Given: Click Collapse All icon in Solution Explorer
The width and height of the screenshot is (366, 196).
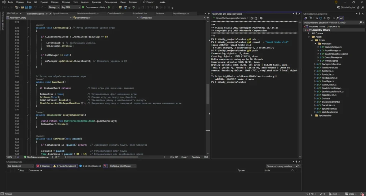Looking at the screenshot, I should [x=325, y=18].
